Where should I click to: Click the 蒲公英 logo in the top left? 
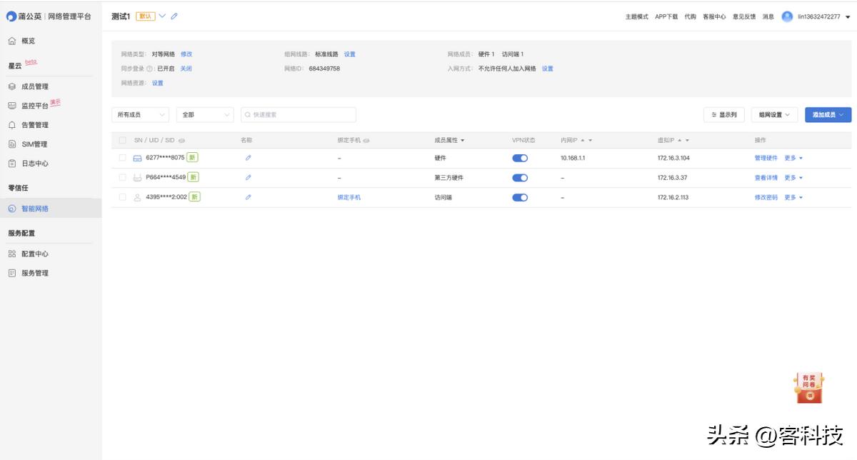11,16
